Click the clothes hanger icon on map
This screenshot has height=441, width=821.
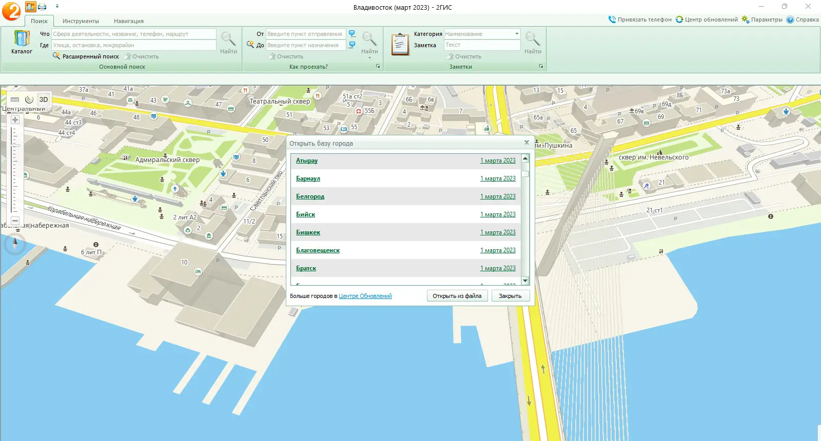[x=188, y=103]
